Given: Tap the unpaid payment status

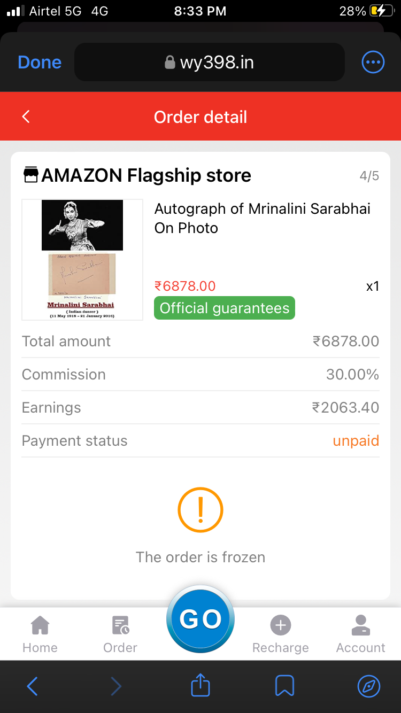Looking at the screenshot, I should [356, 441].
